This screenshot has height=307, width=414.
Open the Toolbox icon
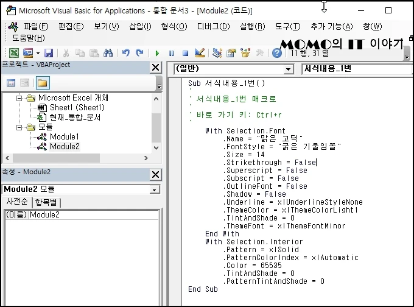(259, 53)
